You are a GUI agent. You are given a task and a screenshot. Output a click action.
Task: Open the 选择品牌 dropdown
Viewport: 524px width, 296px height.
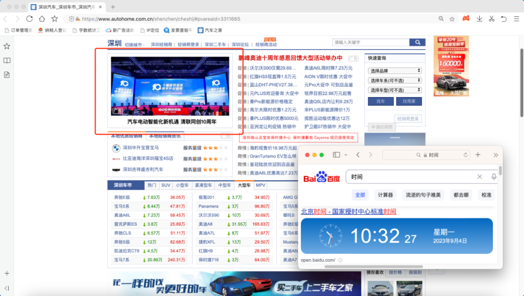pos(394,71)
